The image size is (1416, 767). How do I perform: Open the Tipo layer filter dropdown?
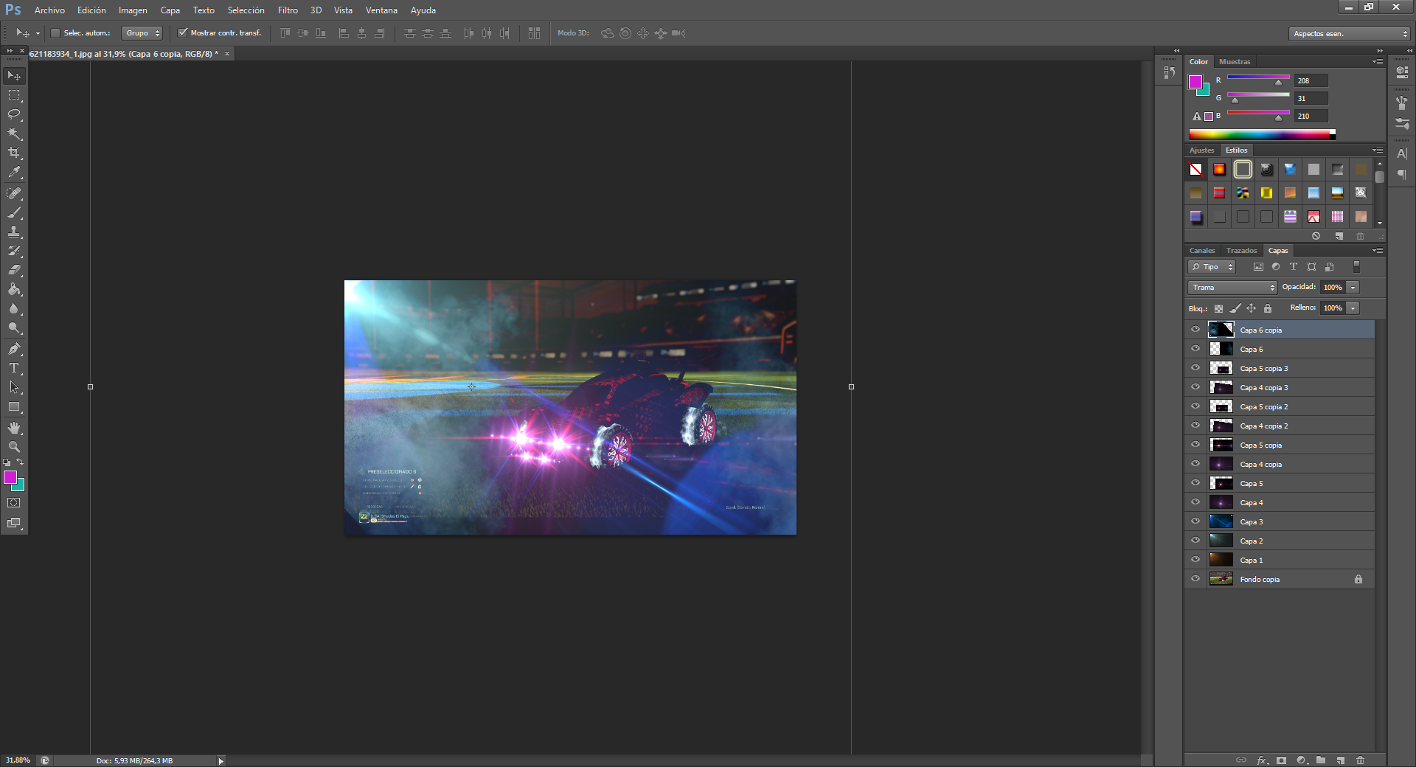[x=1211, y=267]
